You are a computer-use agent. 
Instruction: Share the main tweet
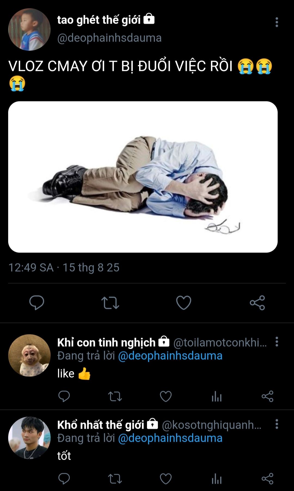click(257, 303)
